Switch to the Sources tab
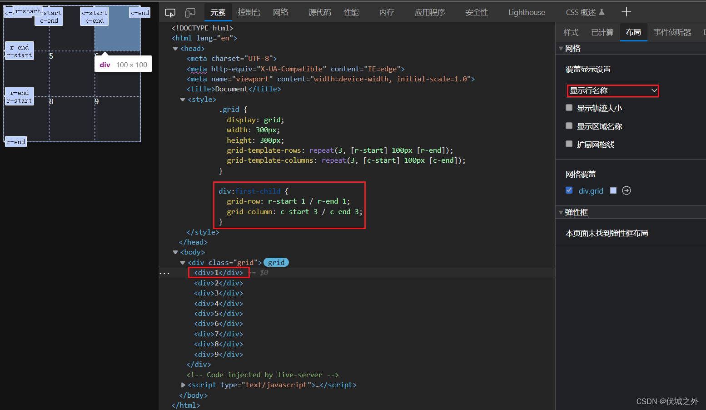 (x=320, y=12)
